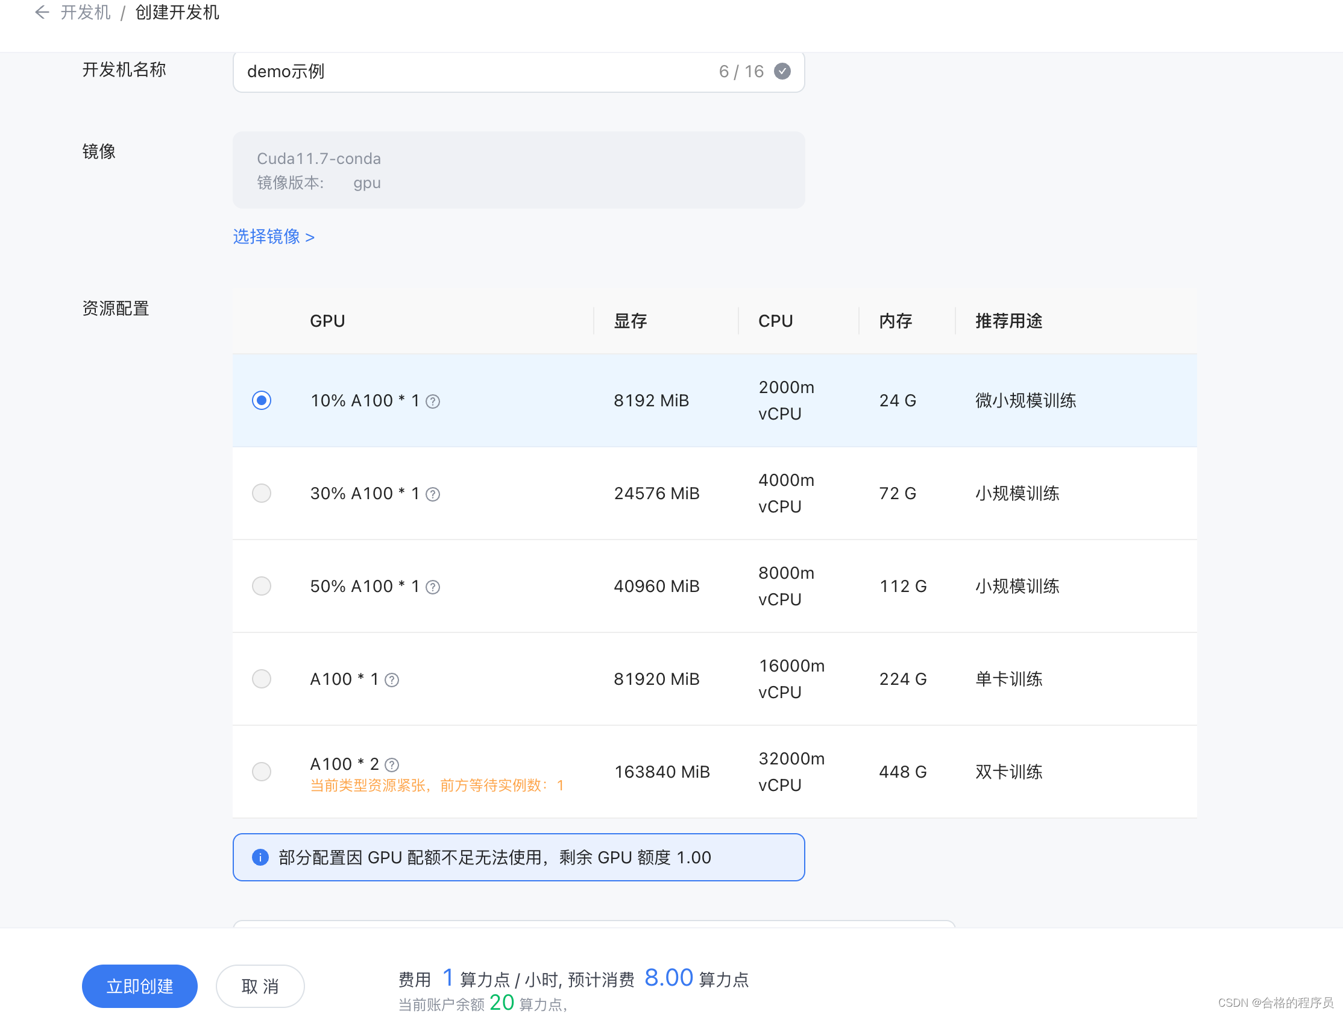
Task: Click the 创建开发机 breadcrumb text
Action: pyautogui.click(x=177, y=12)
